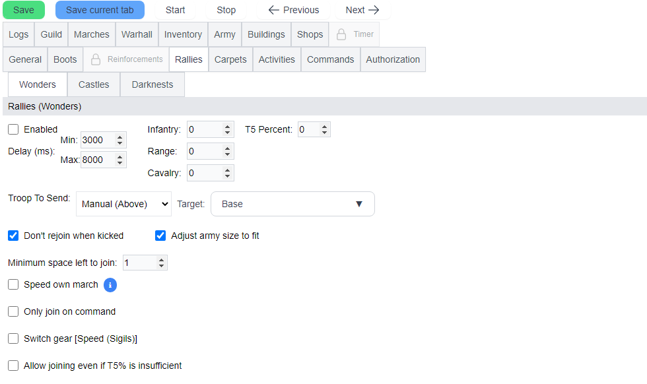
Task: Expand the Target Base dropdown
Action: coord(292,204)
